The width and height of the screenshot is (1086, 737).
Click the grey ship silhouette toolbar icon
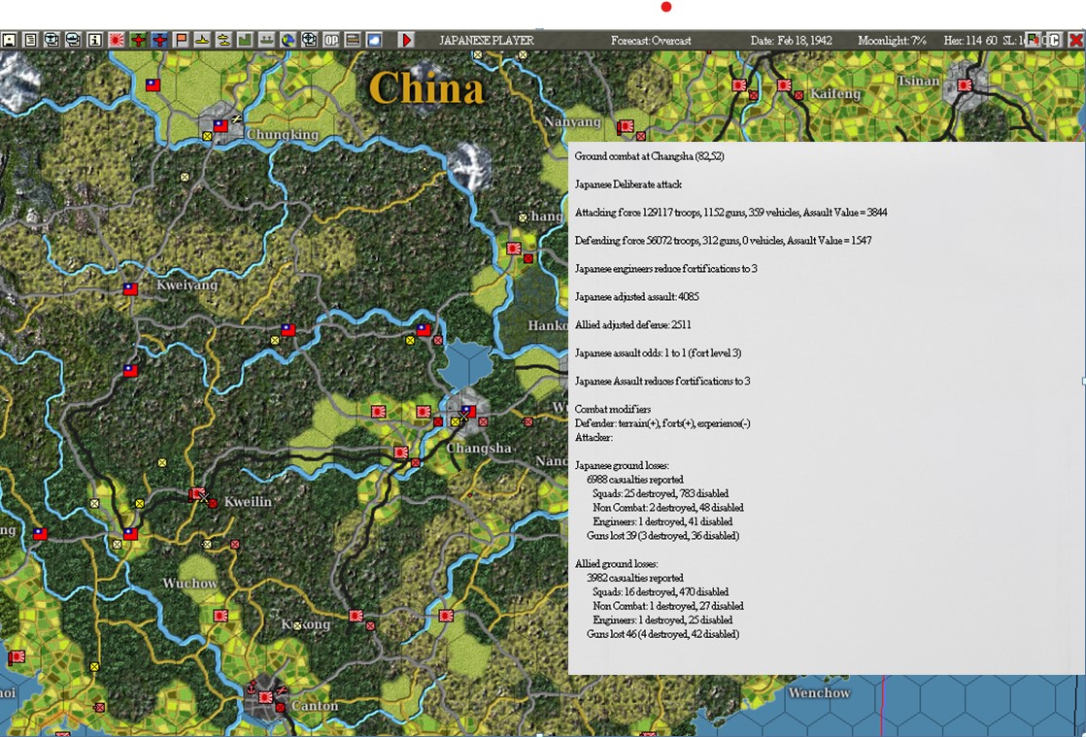pyautogui.click(x=267, y=40)
